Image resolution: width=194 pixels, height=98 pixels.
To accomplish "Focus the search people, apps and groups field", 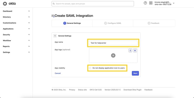I will [x=93, y=4].
